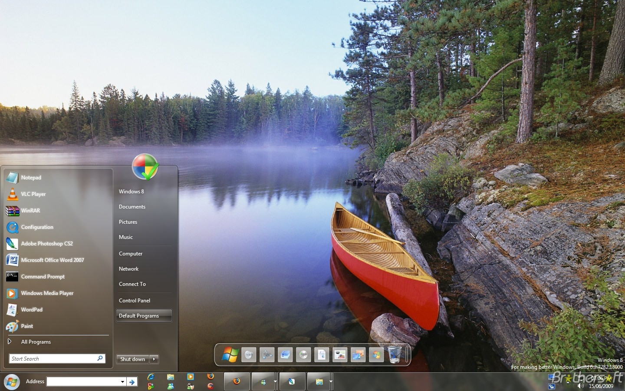This screenshot has width=625, height=391.
Task: Open Microsoft Office Word 2007
Action: (53, 260)
